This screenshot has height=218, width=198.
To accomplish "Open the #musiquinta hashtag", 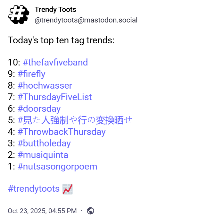I will [x=43, y=155].
